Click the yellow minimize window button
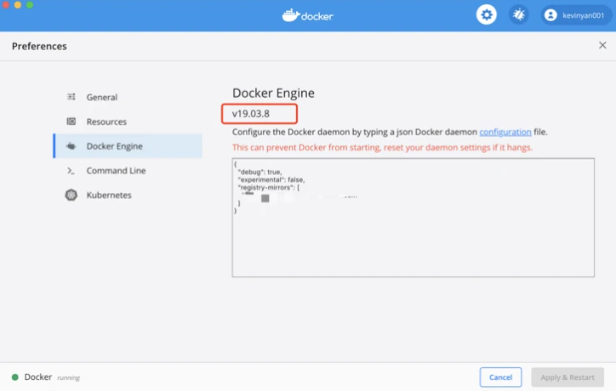 coord(18,5)
